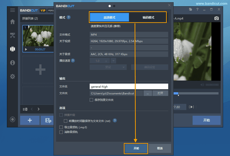Play segment 1 thumbnail play icon
This screenshot has width=230, height=156.
click(26, 49)
